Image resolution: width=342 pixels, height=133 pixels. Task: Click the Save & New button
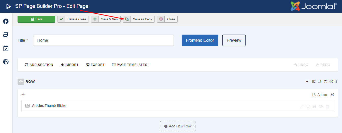(106, 19)
